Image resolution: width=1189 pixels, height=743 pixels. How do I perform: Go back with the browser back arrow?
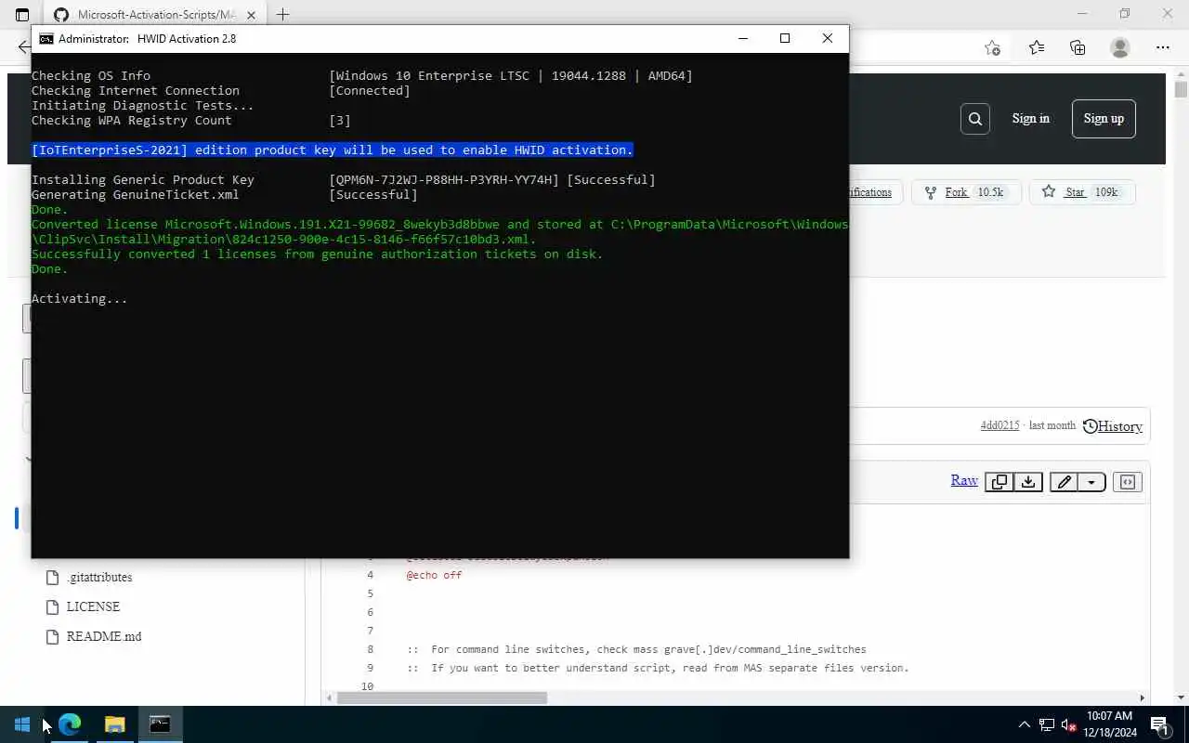point(24,47)
